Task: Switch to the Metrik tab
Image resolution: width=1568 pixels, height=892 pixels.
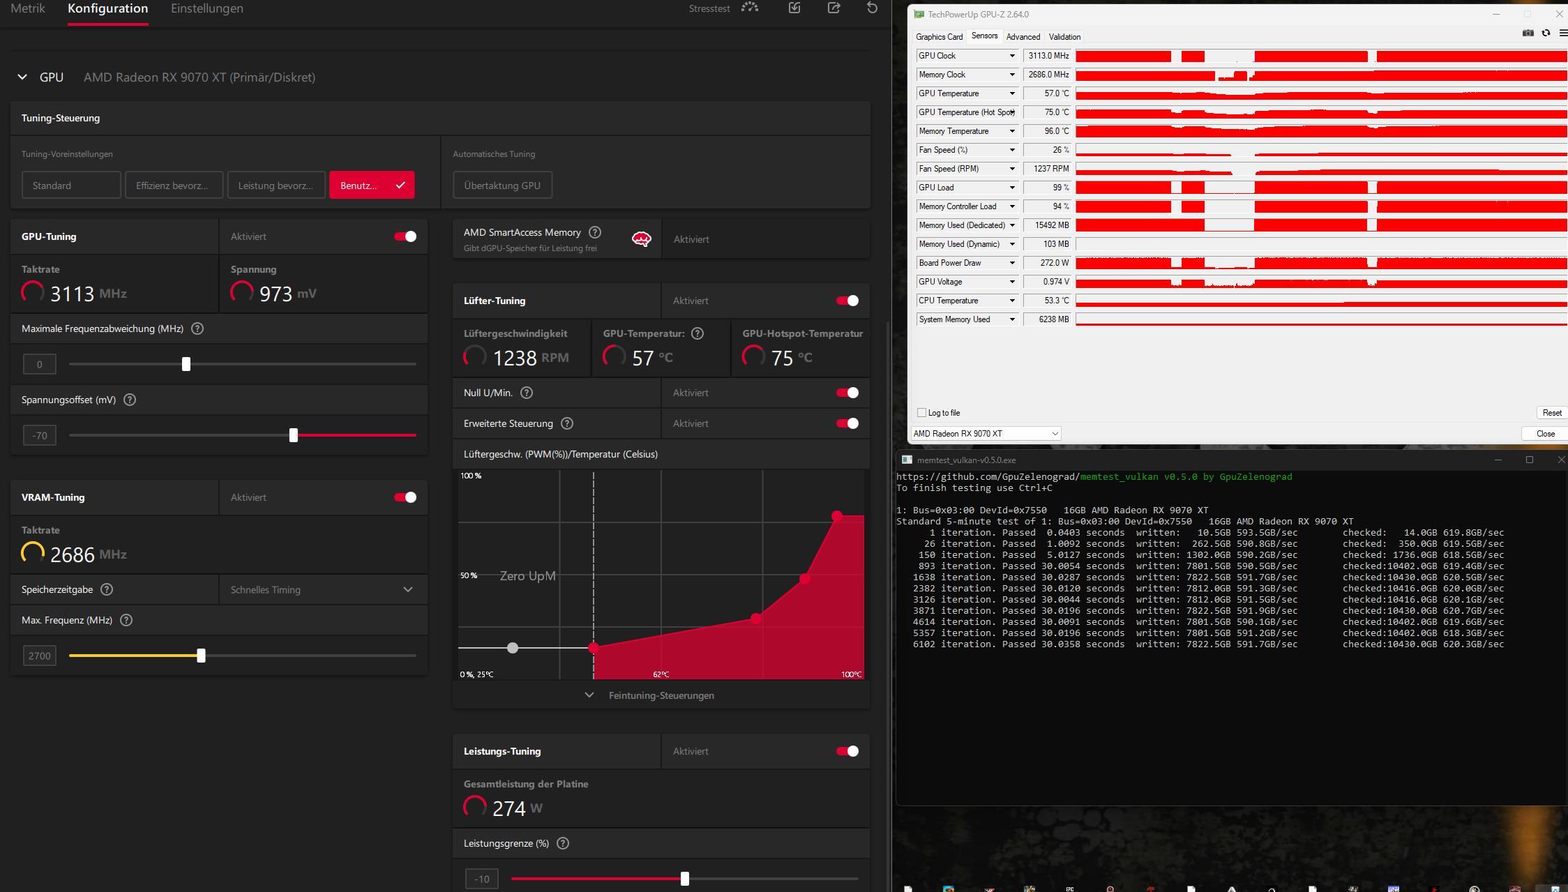Action: pyautogui.click(x=28, y=8)
